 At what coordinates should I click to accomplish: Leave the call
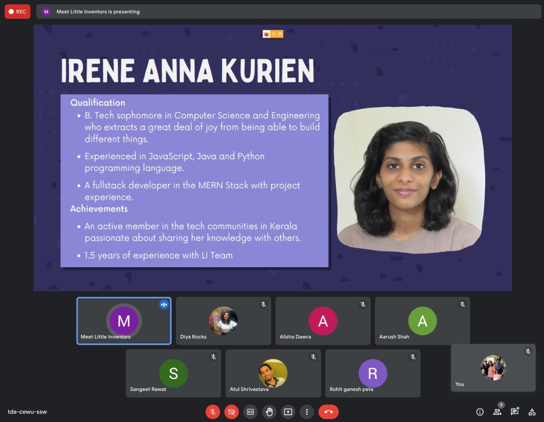pos(328,412)
